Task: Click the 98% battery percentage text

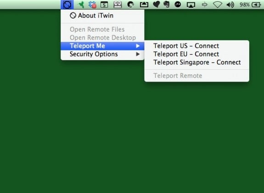Action: click(244, 5)
